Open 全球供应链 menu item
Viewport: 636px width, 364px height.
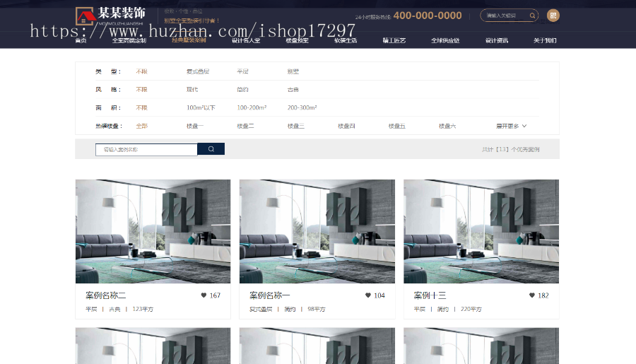pyautogui.click(x=445, y=40)
